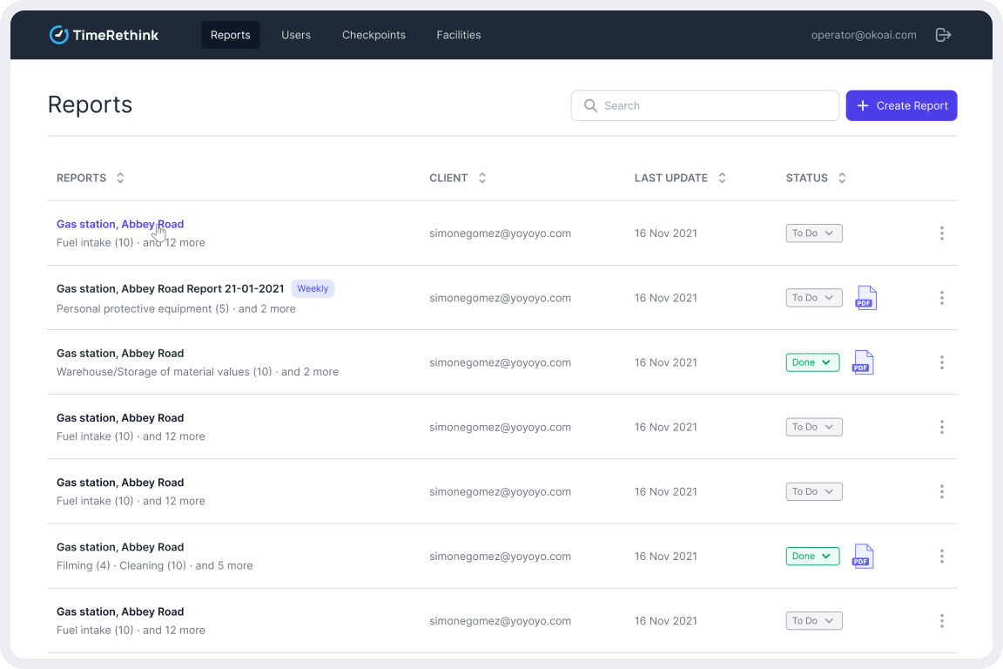Viewport: 1003px width, 669px height.
Task: Change Done status on Filming report row
Action: pos(812,557)
